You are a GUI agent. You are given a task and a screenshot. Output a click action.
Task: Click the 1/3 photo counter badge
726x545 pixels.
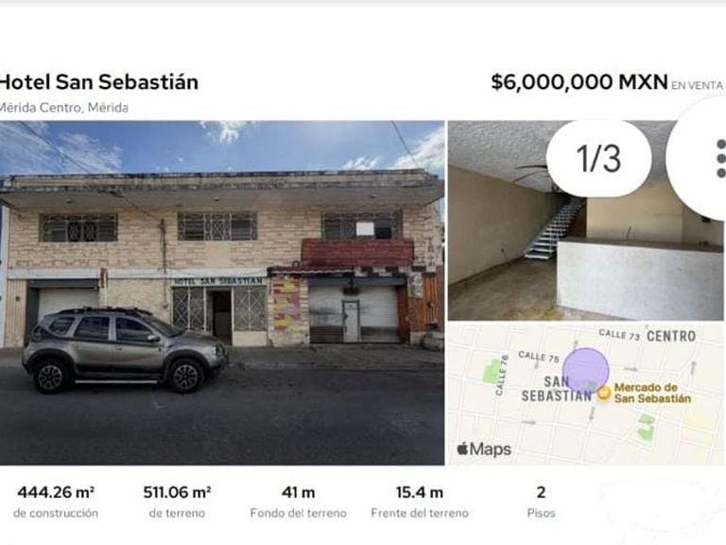pos(598,159)
